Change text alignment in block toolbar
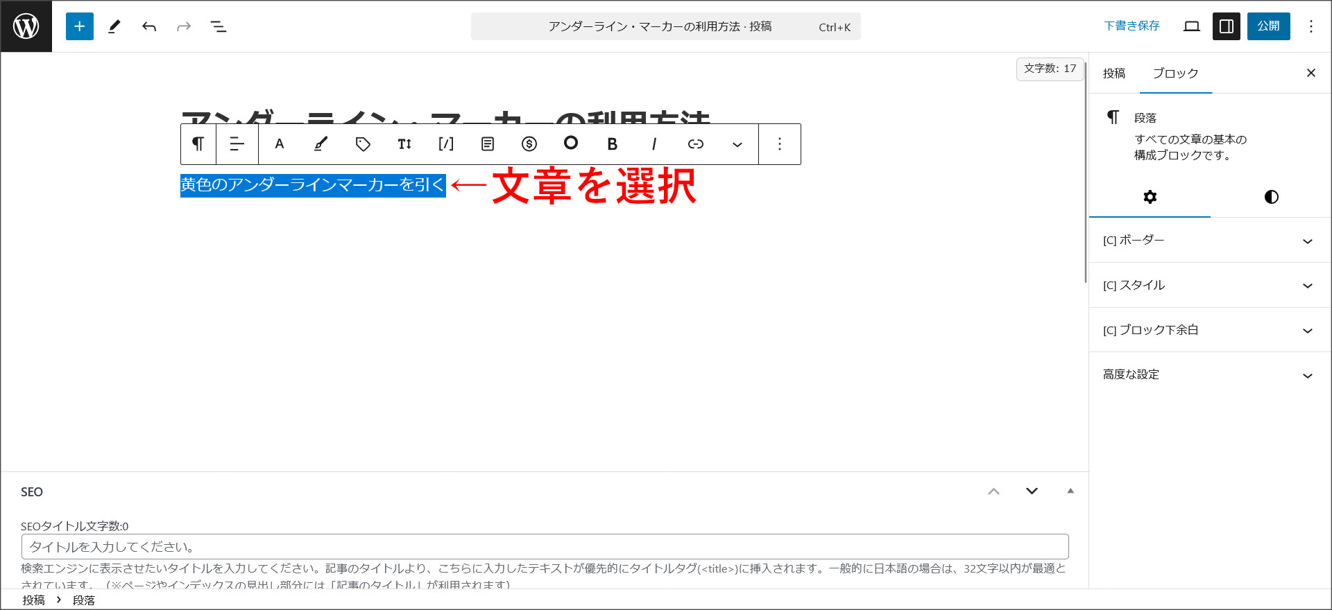The image size is (1332, 610). tap(237, 144)
